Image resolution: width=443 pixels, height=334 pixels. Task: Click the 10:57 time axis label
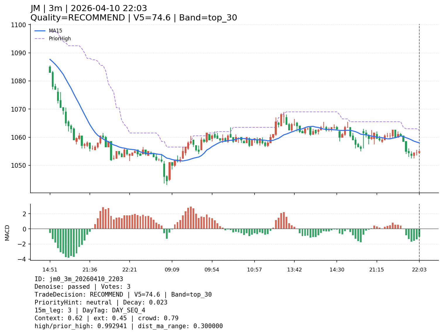254,270
